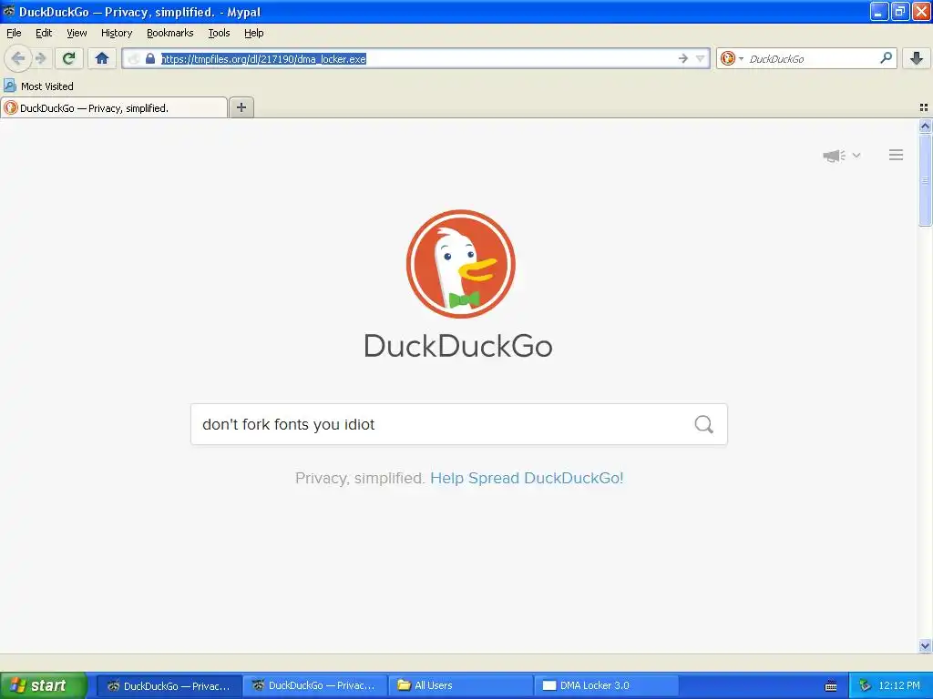Image resolution: width=933 pixels, height=699 pixels.
Task: Click the search bar magnifier icon
Action: coord(886,57)
